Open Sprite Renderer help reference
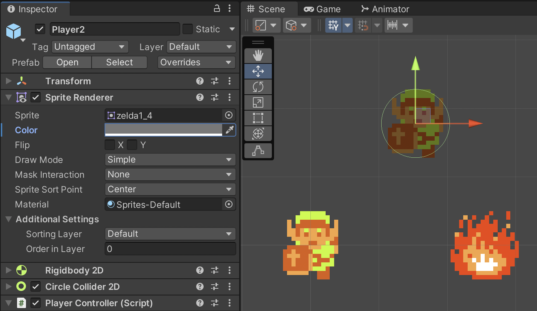This screenshot has height=311, width=537. point(200,98)
